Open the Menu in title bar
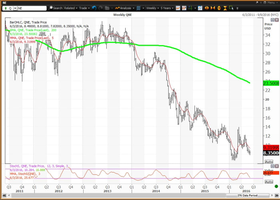 (271, 2)
